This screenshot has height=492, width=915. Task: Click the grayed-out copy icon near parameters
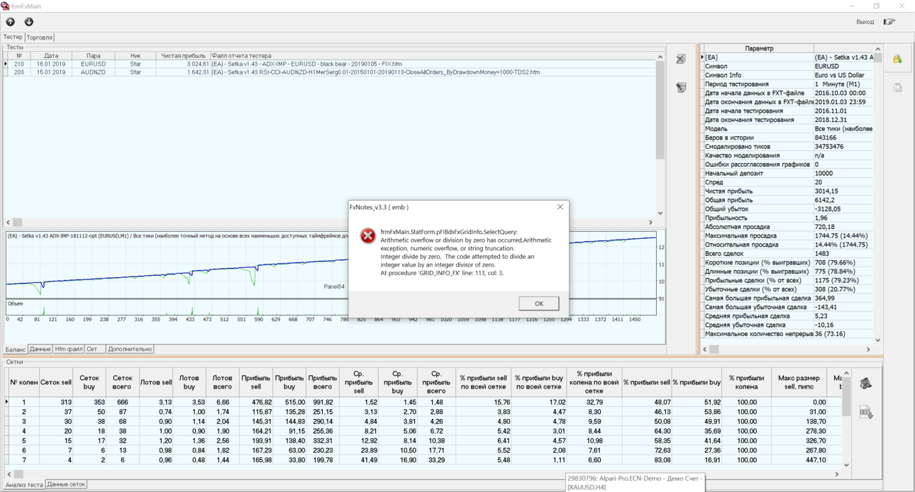(x=897, y=88)
